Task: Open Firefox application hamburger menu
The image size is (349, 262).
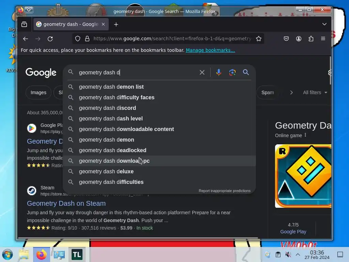Action: click(x=323, y=39)
